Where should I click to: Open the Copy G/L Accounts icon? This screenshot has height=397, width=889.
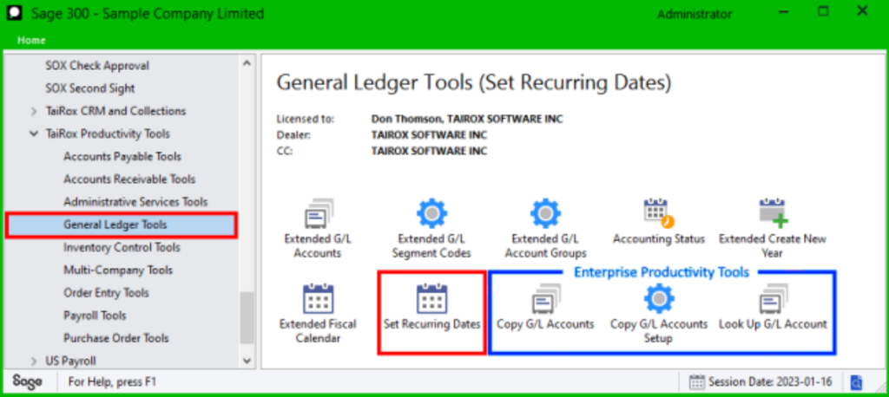[545, 299]
